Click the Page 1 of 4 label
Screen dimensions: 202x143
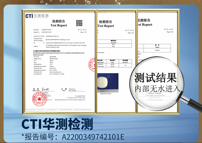[x=84, y=32]
